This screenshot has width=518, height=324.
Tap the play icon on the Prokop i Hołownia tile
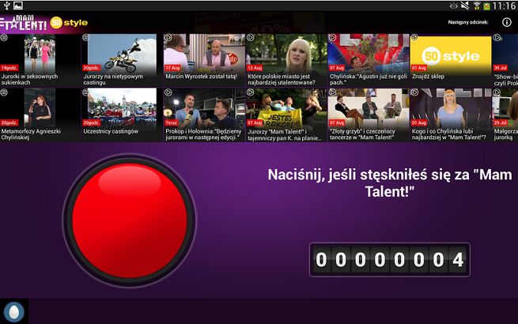tap(168, 92)
